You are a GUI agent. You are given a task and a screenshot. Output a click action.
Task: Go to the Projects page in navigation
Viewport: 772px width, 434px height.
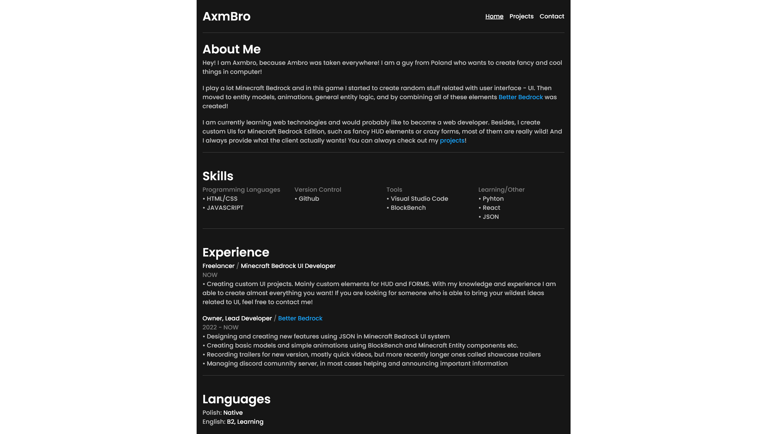point(521,16)
